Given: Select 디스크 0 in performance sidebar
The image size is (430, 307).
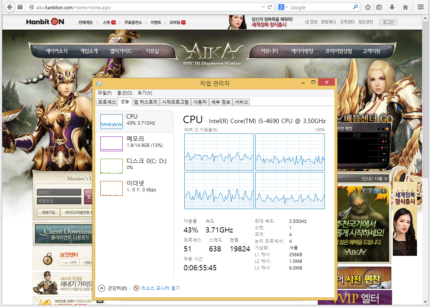Looking at the screenshot, I should 135,166.
